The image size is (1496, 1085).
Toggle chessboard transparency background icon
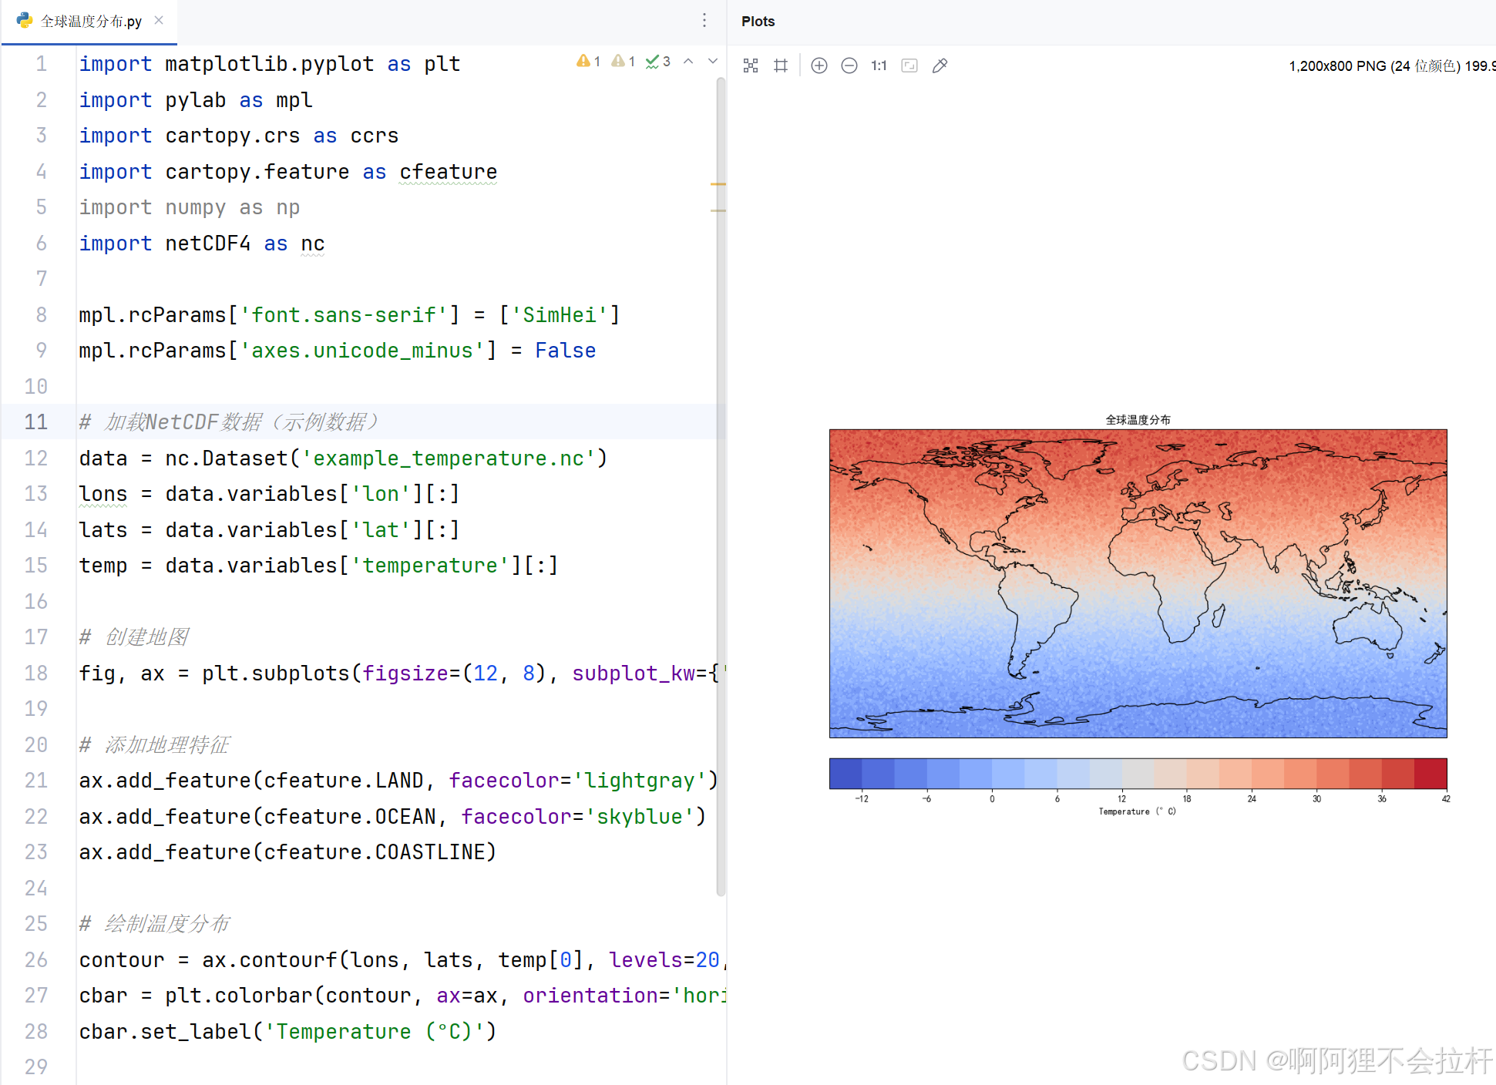(751, 66)
